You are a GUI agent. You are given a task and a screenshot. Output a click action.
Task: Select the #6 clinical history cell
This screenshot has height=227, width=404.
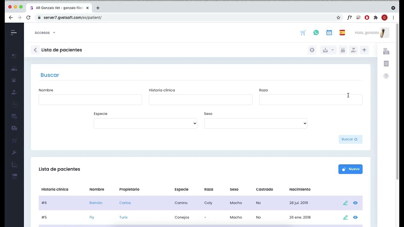[x=44, y=203]
